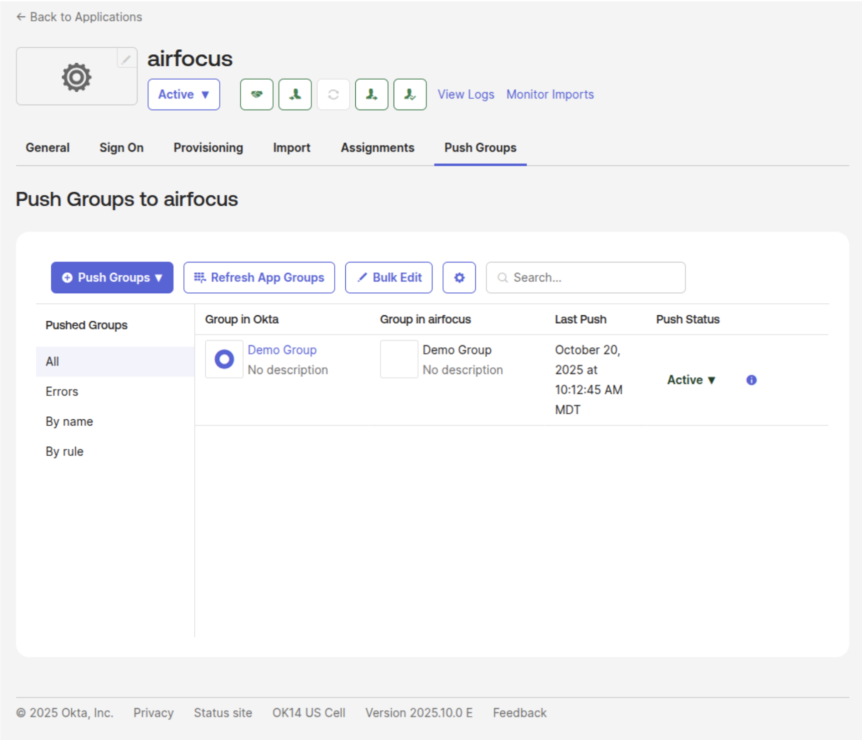The image size is (862, 740).
Task: Click the airfocus gear logo image
Action: point(76,77)
